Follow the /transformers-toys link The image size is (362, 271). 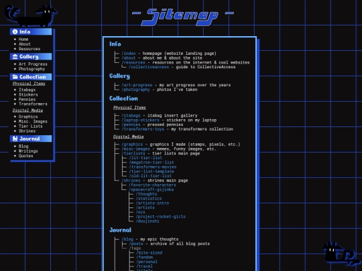coord(143,129)
